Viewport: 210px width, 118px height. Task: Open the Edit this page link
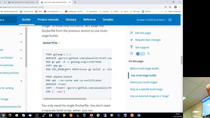(143, 33)
